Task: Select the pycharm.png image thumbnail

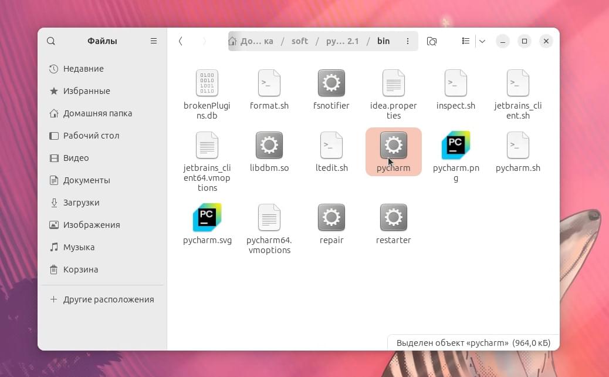Action: click(x=456, y=145)
